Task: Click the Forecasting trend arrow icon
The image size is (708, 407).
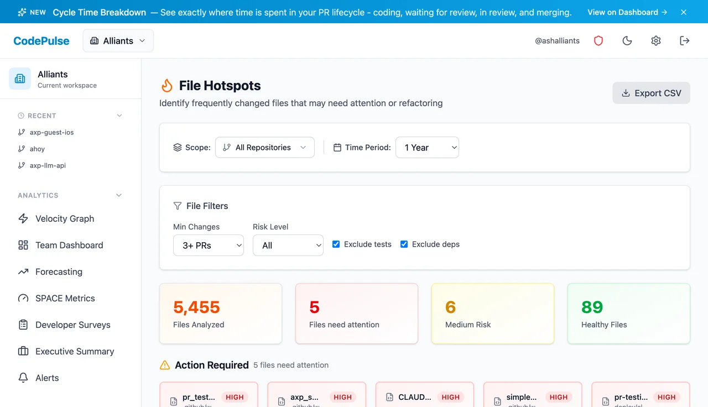Action: click(23, 272)
